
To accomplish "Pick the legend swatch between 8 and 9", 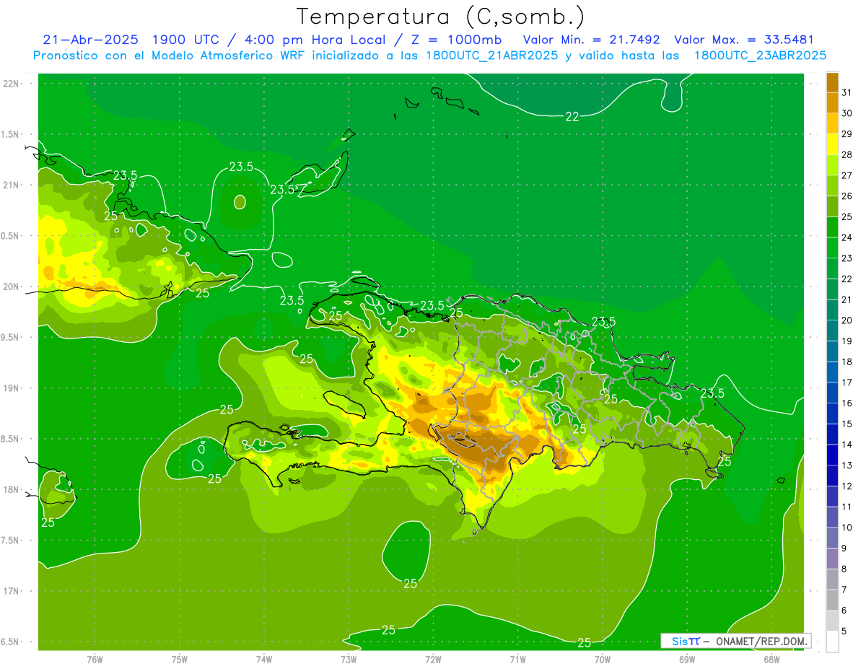I will pos(832,559).
